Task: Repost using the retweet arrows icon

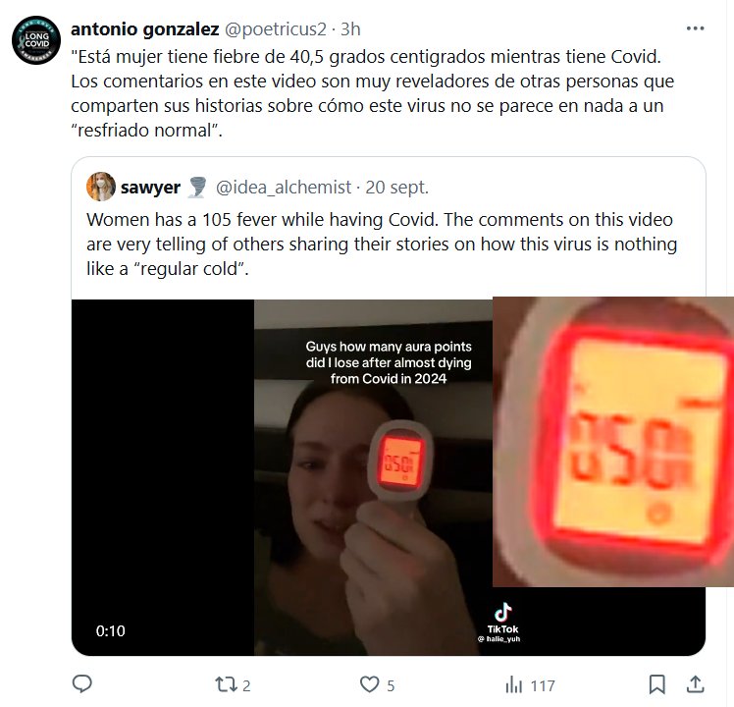Action: coord(226,685)
